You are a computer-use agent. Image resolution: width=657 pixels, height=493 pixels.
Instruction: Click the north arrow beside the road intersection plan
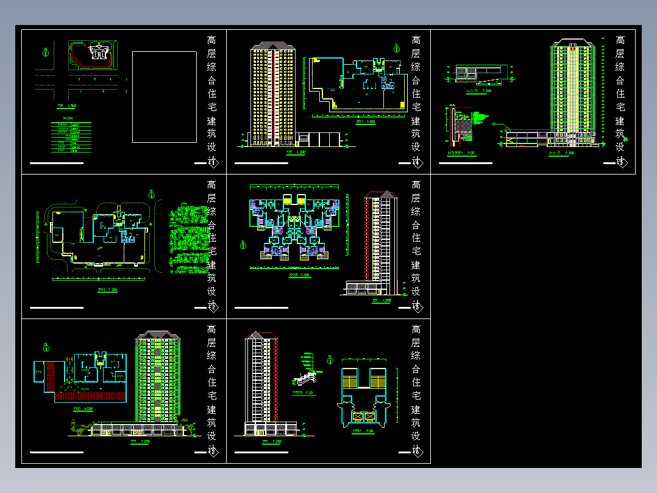click(46, 52)
